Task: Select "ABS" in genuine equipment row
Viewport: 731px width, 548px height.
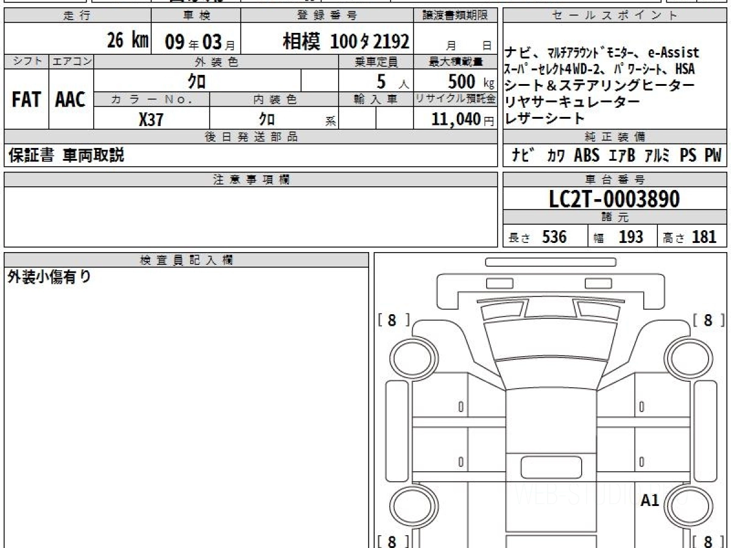Action: [587, 155]
